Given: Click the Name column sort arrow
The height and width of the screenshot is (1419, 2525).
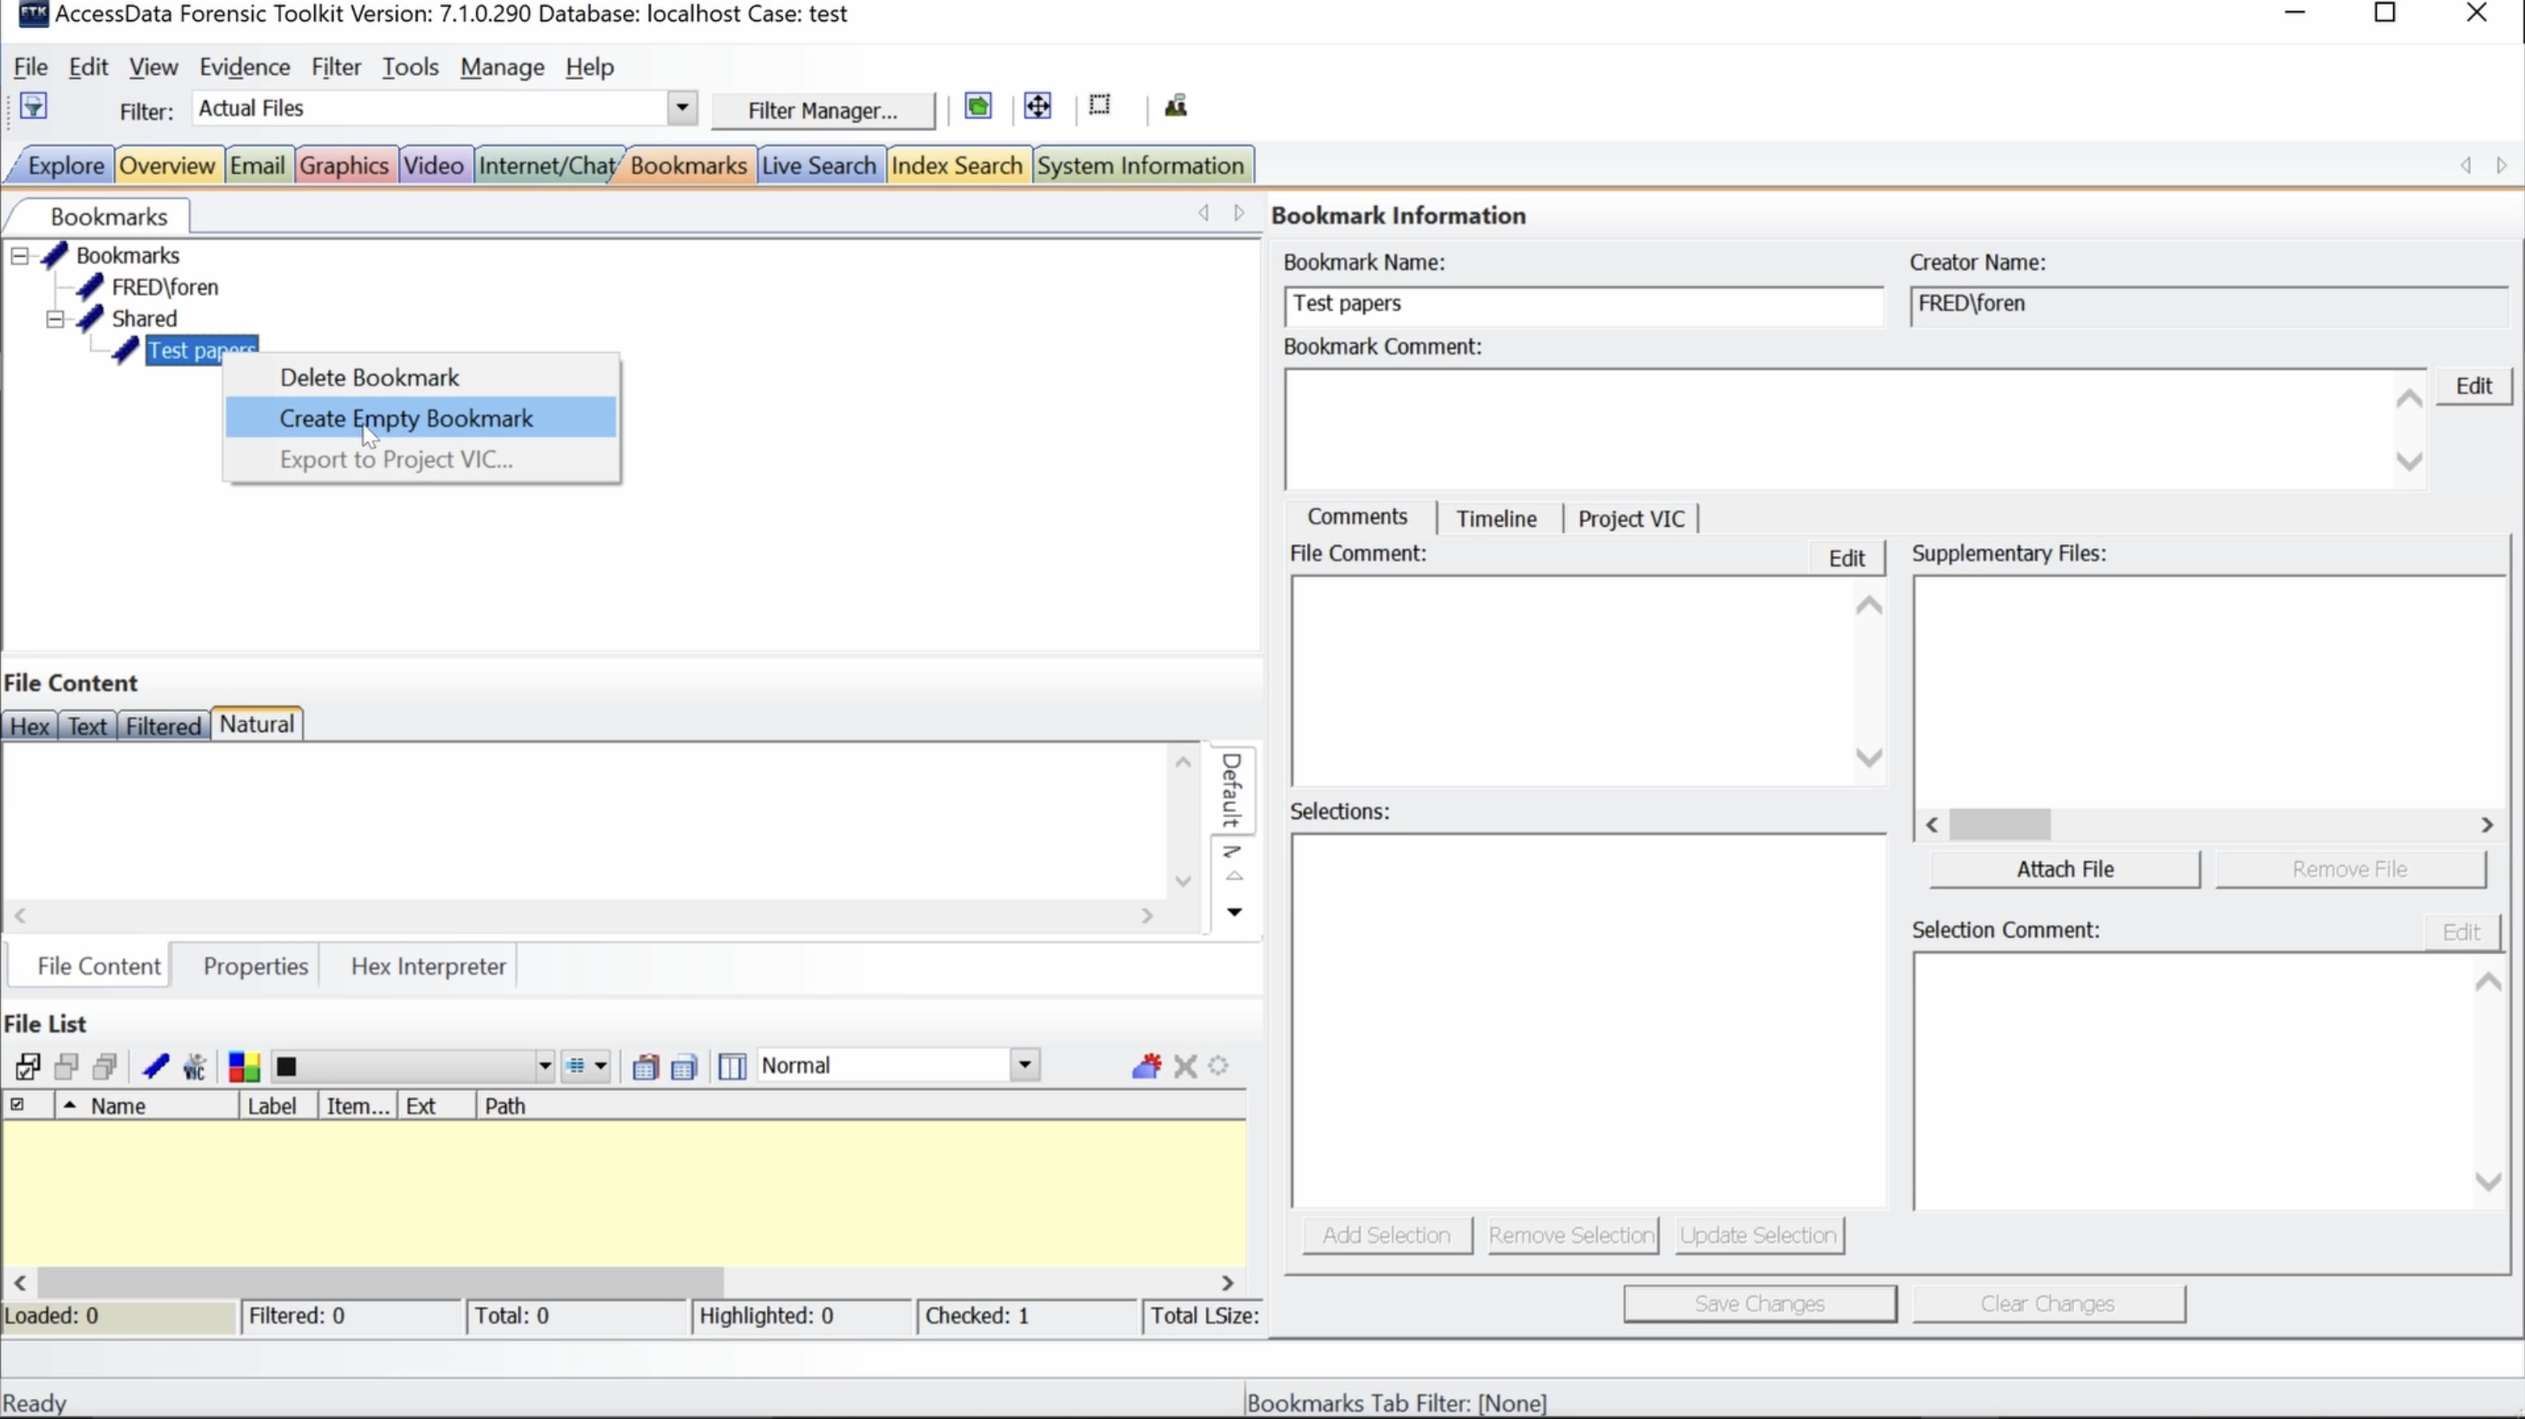Looking at the screenshot, I should (x=69, y=1104).
